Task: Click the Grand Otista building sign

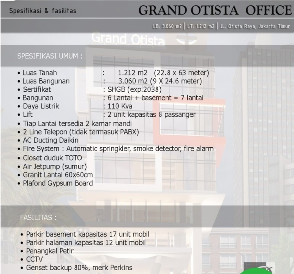Action: click(128, 39)
